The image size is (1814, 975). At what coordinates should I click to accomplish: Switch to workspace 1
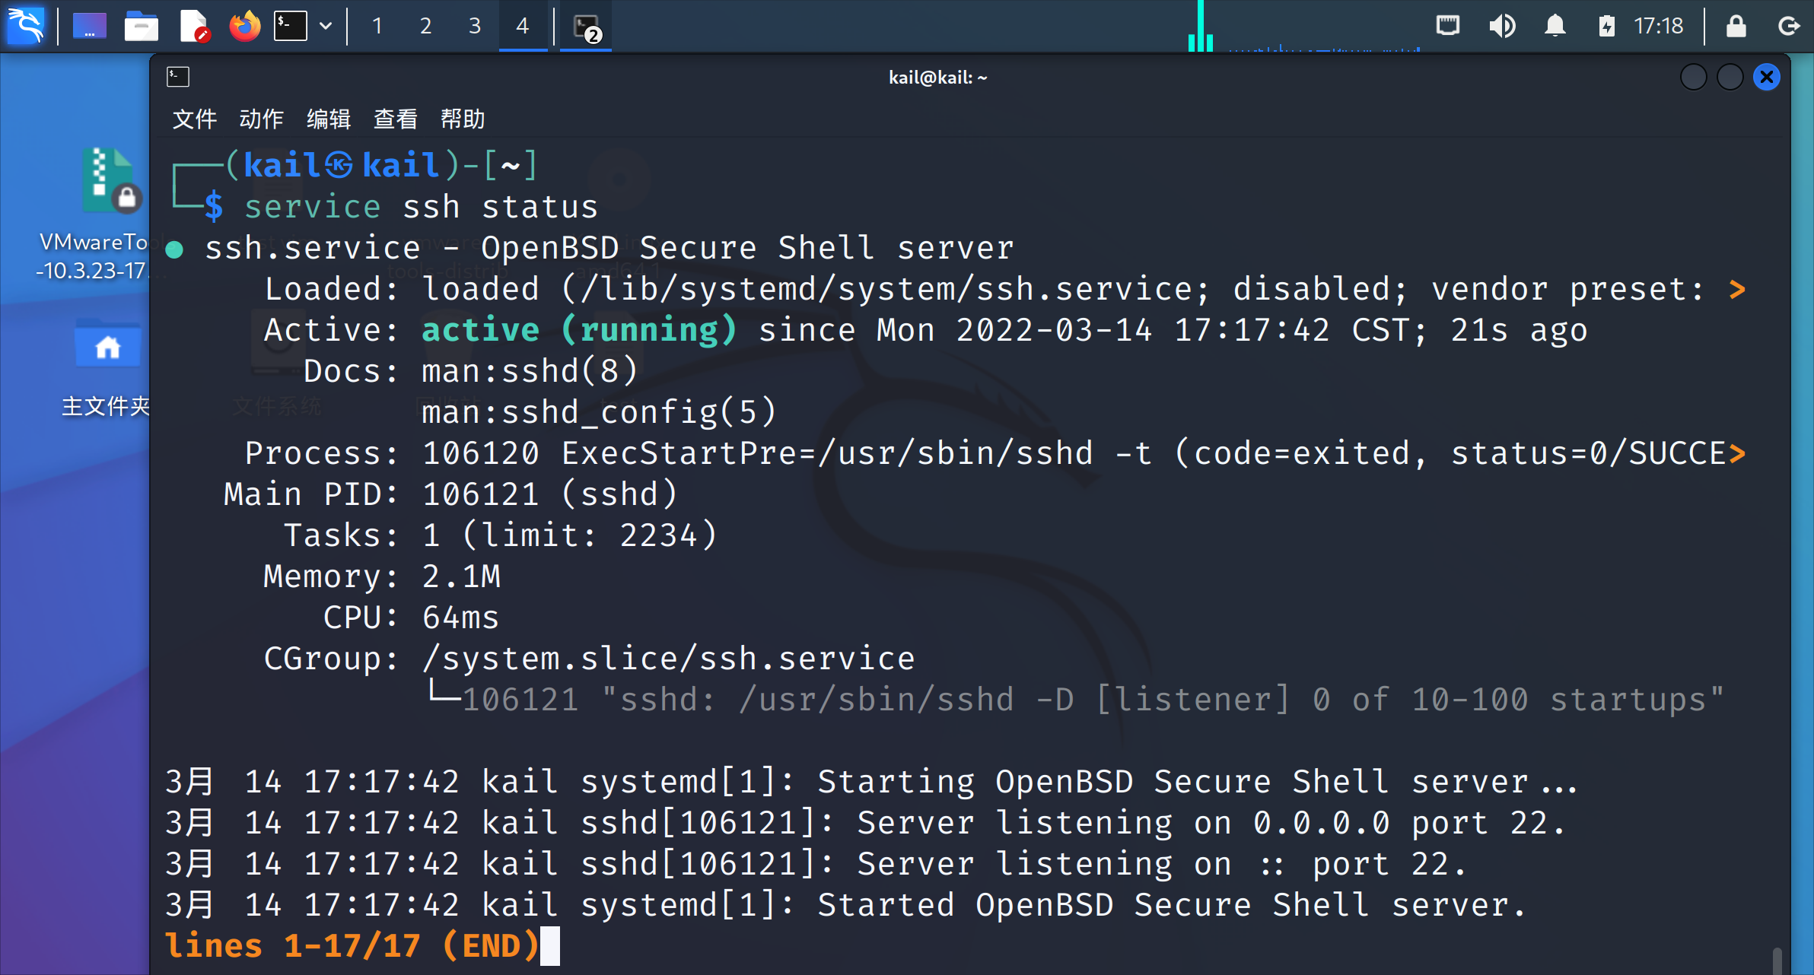click(377, 27)
